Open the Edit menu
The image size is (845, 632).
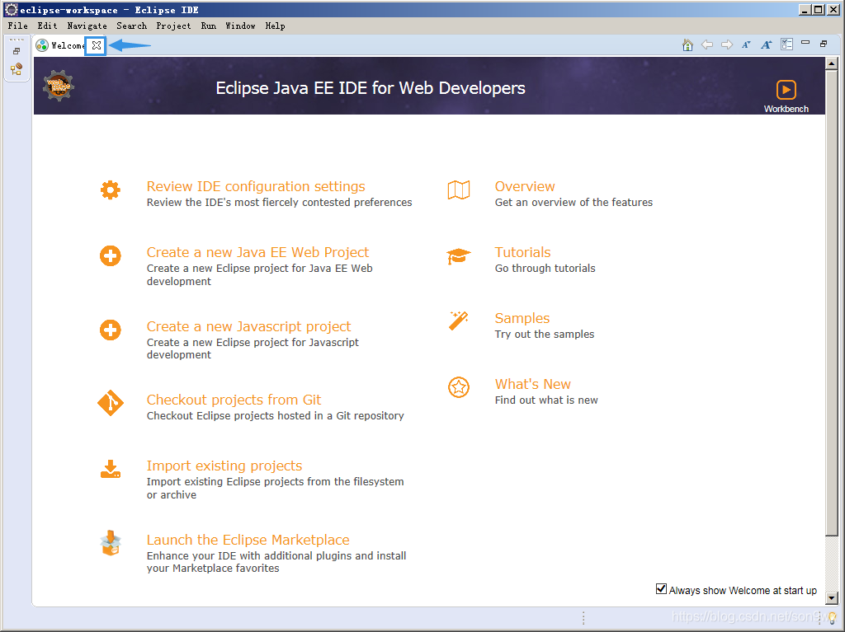coord(47,26)
